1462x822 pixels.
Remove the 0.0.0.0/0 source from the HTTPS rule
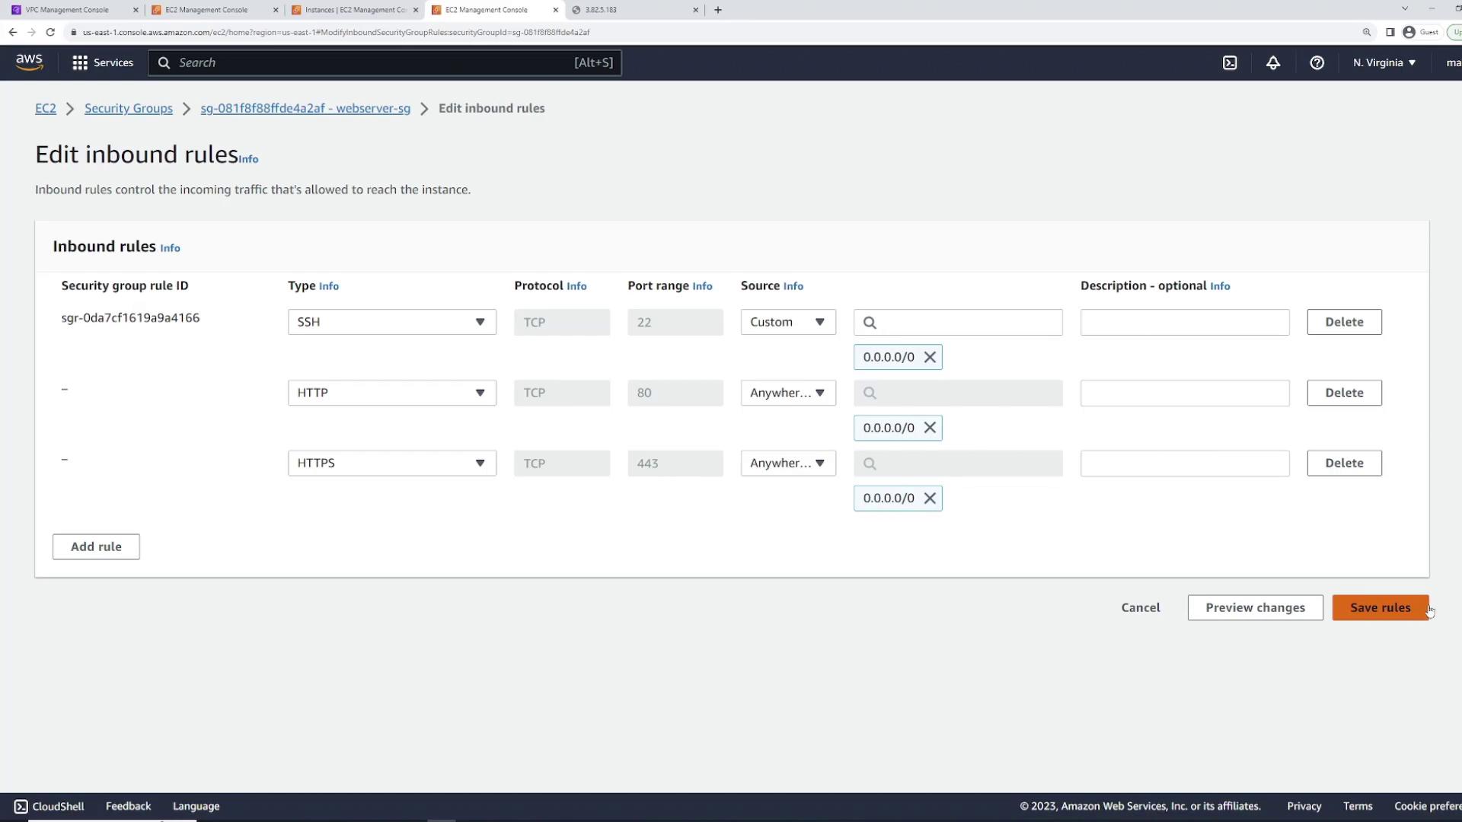pos(930,499)
